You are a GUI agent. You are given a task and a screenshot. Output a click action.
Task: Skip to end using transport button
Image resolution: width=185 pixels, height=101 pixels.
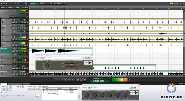pos(73,80)
